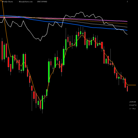Click the lowest green candlestick at the chart bottom
Image resolution: width=138 pixels, height=138 pixels.
(43, 102)
